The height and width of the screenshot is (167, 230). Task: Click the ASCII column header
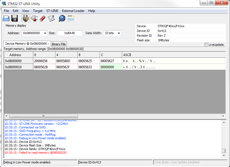point(174,55)
